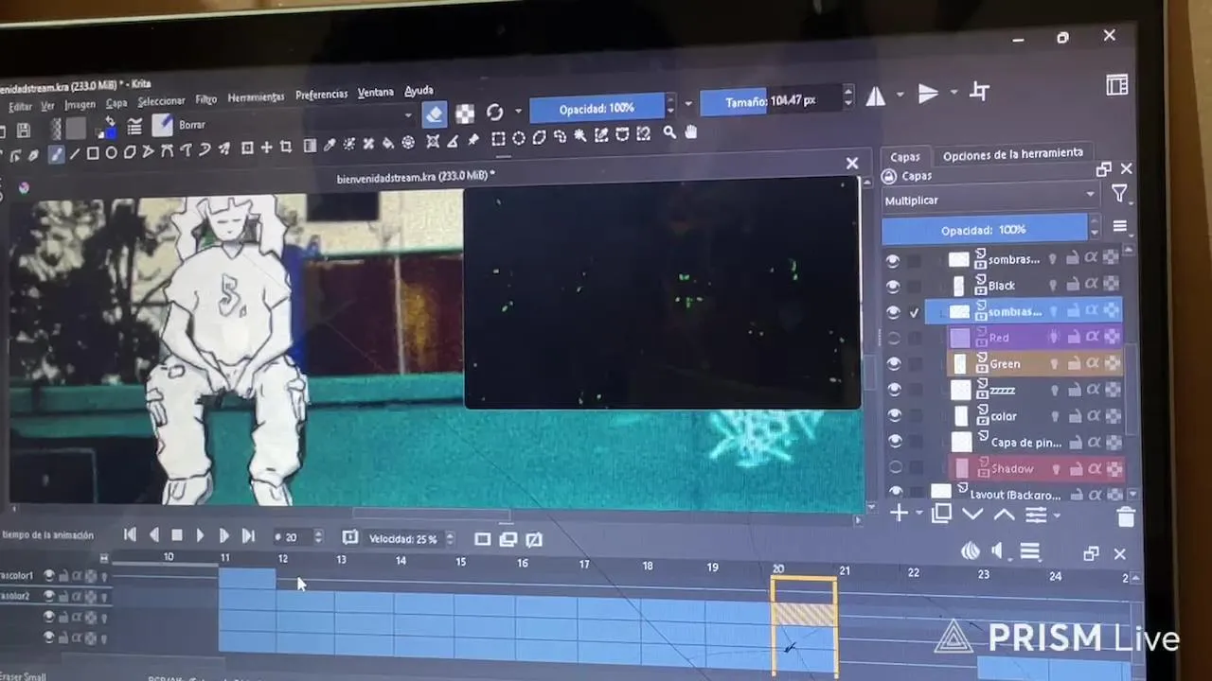Open workspace chooser icon
Viewport: 1212px width, 681px height.
[x=1117, y=84]
